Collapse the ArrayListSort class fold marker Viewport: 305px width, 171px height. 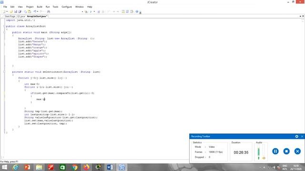pos(4,26)
